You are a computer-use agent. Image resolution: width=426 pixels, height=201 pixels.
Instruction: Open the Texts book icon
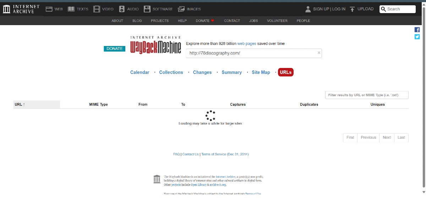click(x=71, y=9)
